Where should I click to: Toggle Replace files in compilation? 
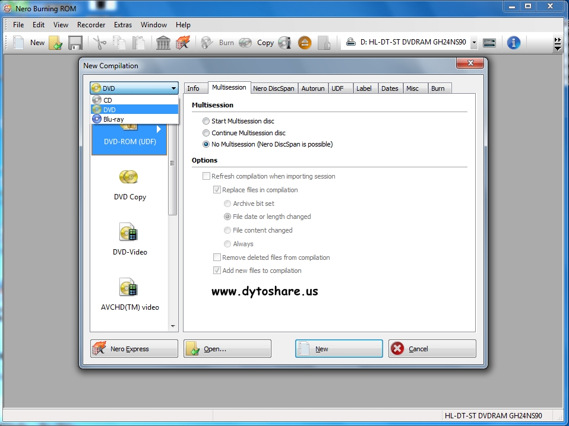click(255, 190)
